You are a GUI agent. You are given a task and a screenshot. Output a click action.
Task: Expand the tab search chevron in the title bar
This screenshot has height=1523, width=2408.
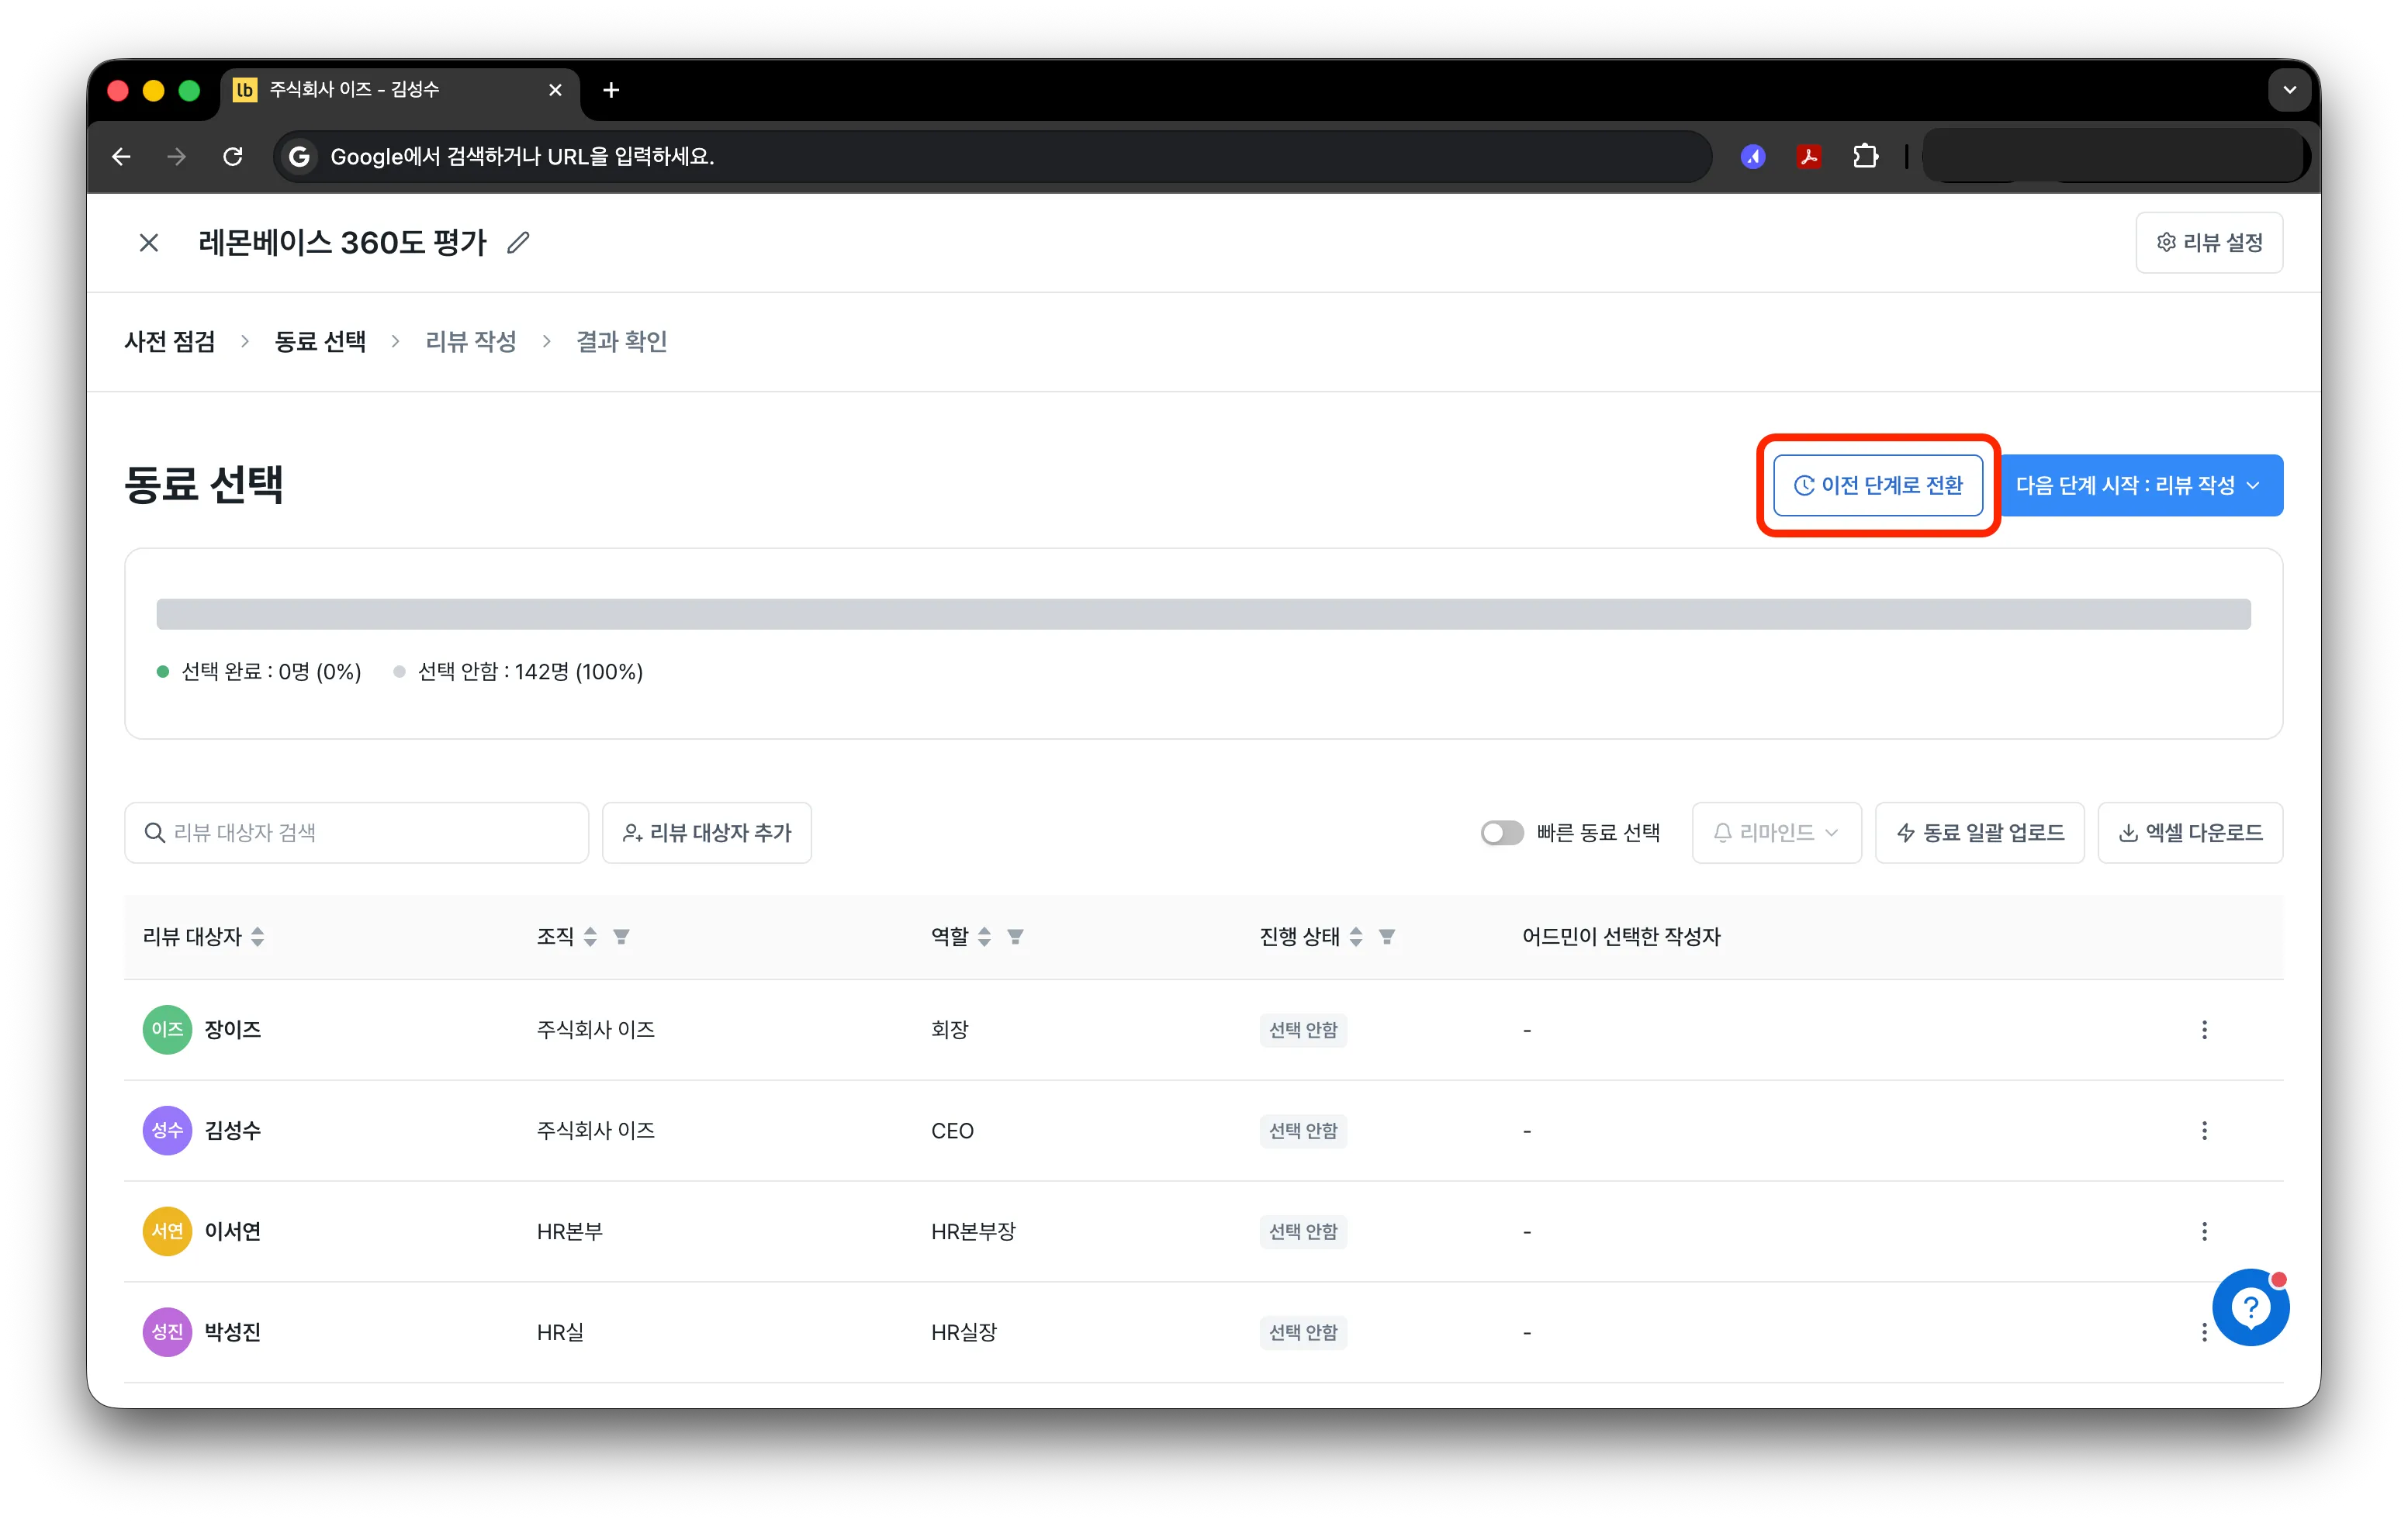2289,91
